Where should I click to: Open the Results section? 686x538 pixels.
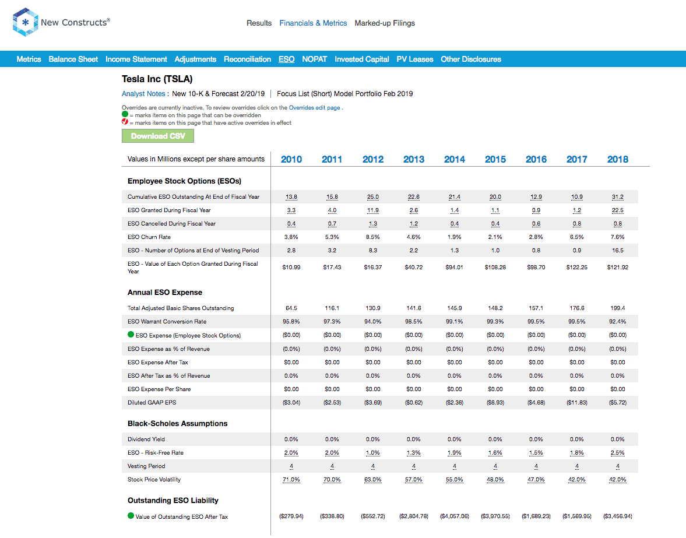point(259,23)
